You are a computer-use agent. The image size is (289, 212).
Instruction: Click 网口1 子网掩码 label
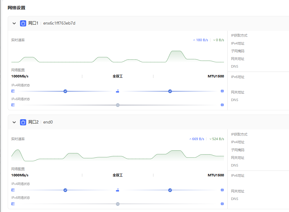coord(238,51)
